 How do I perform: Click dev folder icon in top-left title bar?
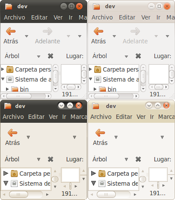point(9,7)
